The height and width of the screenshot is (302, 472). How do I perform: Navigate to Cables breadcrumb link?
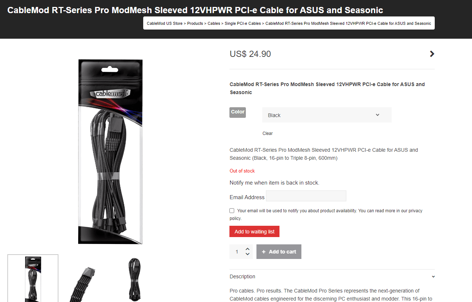tap(214, 23)
